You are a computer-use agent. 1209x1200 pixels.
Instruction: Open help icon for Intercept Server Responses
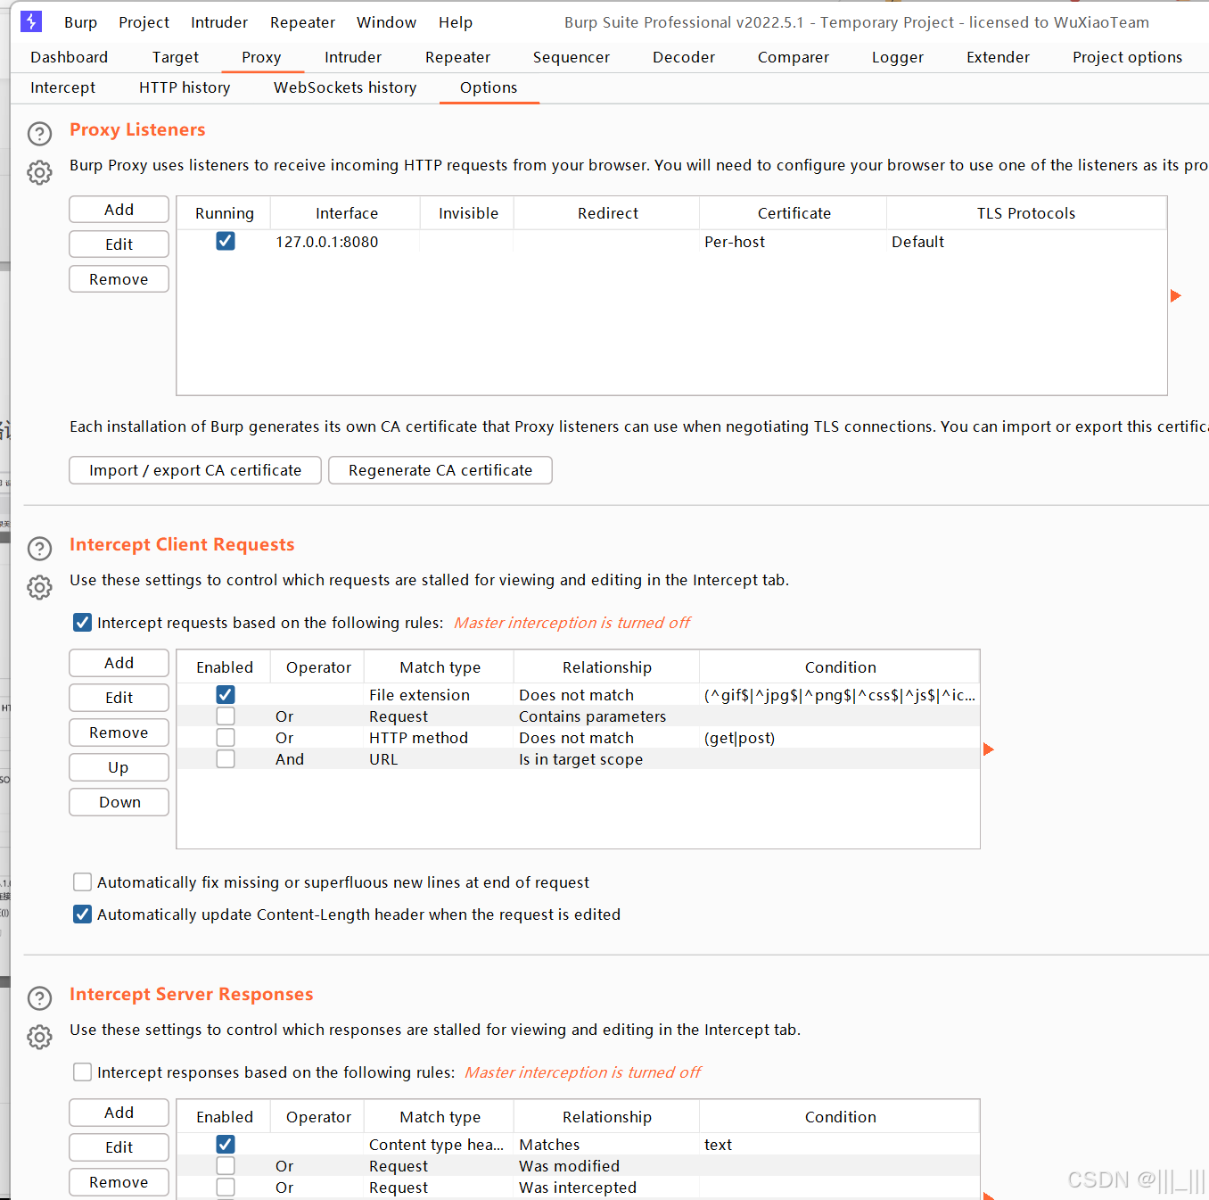[40, 997]
